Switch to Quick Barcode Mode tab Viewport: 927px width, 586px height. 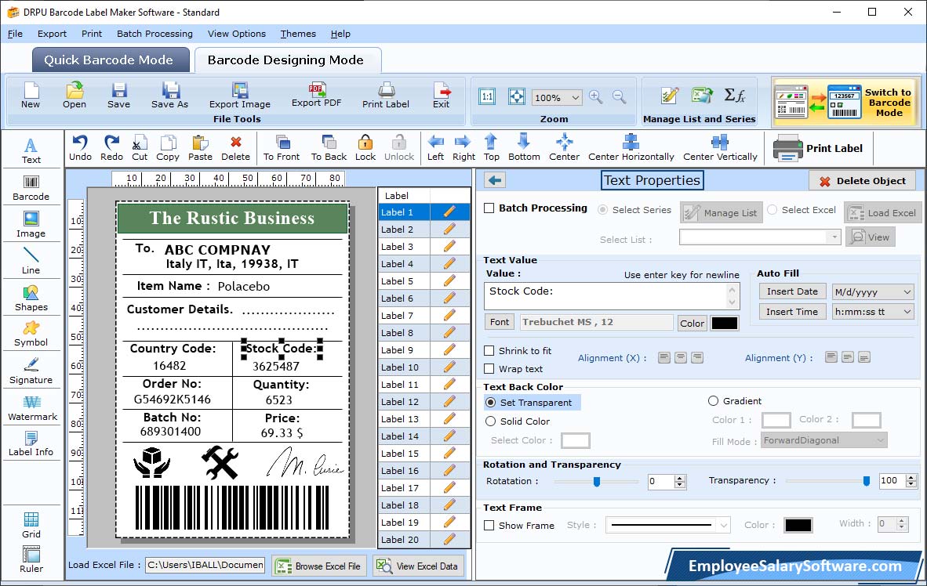point(111,60)
